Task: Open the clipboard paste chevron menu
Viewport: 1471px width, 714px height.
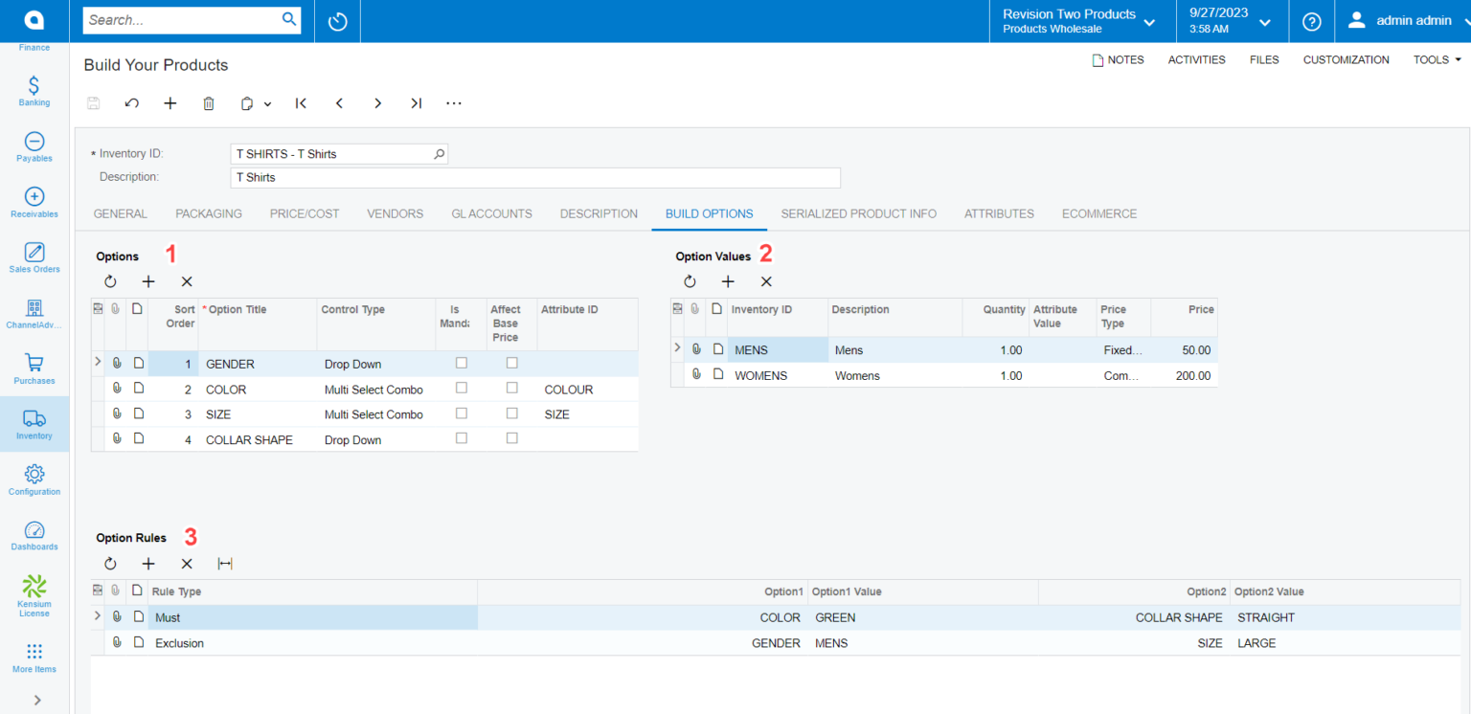Action: pyautogui.click(x=267, y=102)
